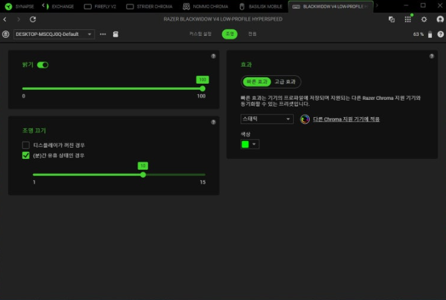Click the 63 % battery percentage text
This screenshot has height=300, width=446.
[418, 34]
